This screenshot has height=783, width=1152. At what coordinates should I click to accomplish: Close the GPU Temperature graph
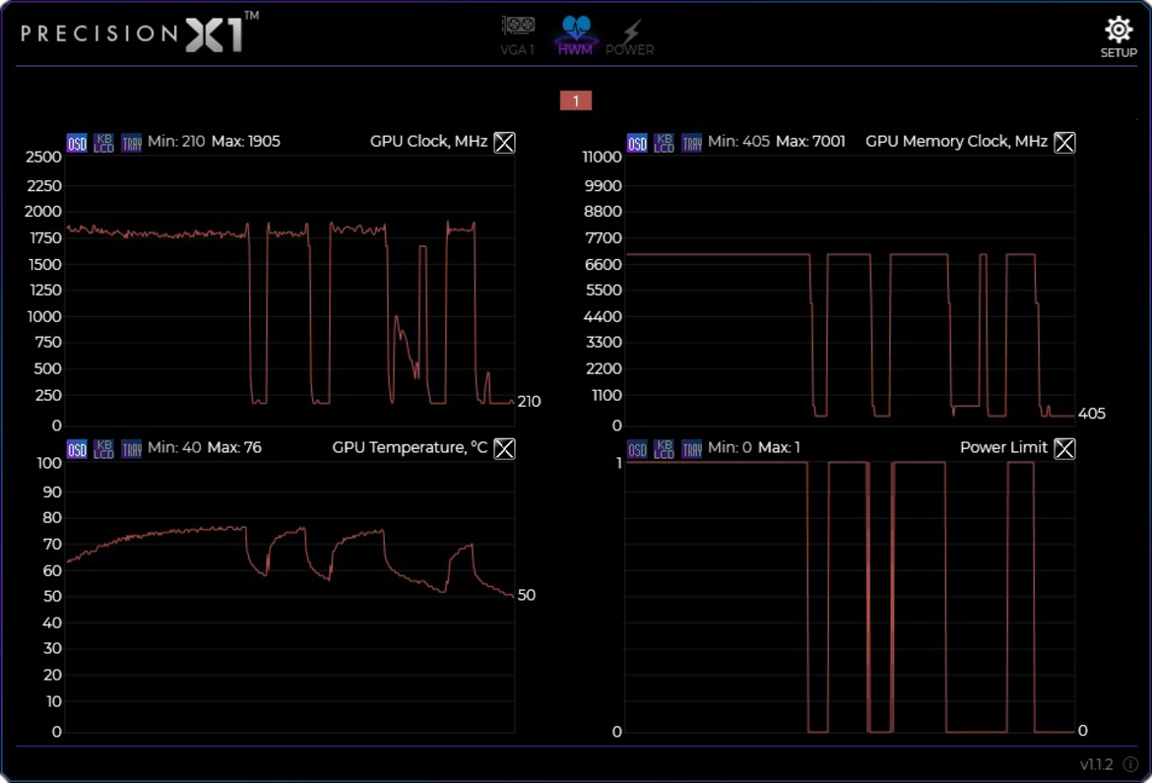[505, 448]
